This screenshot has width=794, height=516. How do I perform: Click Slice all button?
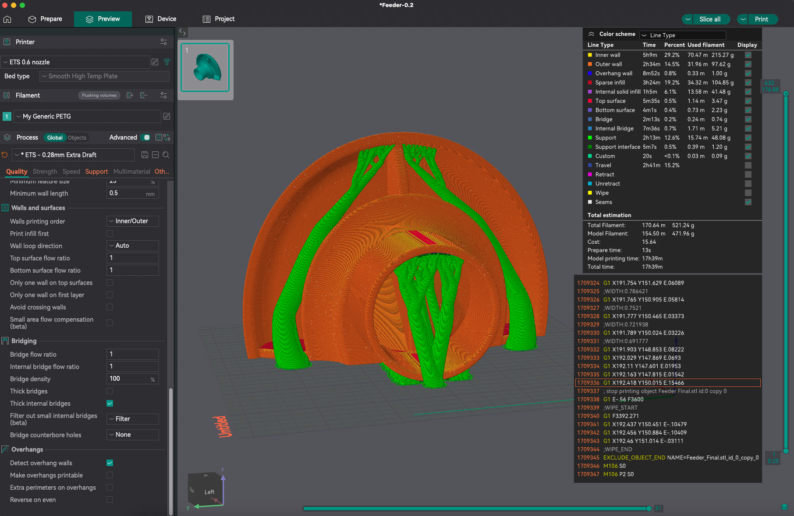pos(710,19)
